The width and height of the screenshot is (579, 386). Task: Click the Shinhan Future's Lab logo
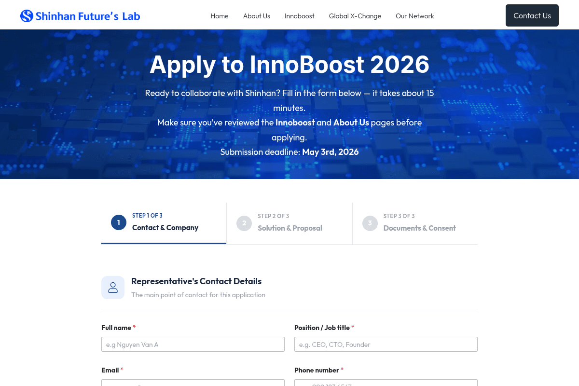[x=80, y=15]
